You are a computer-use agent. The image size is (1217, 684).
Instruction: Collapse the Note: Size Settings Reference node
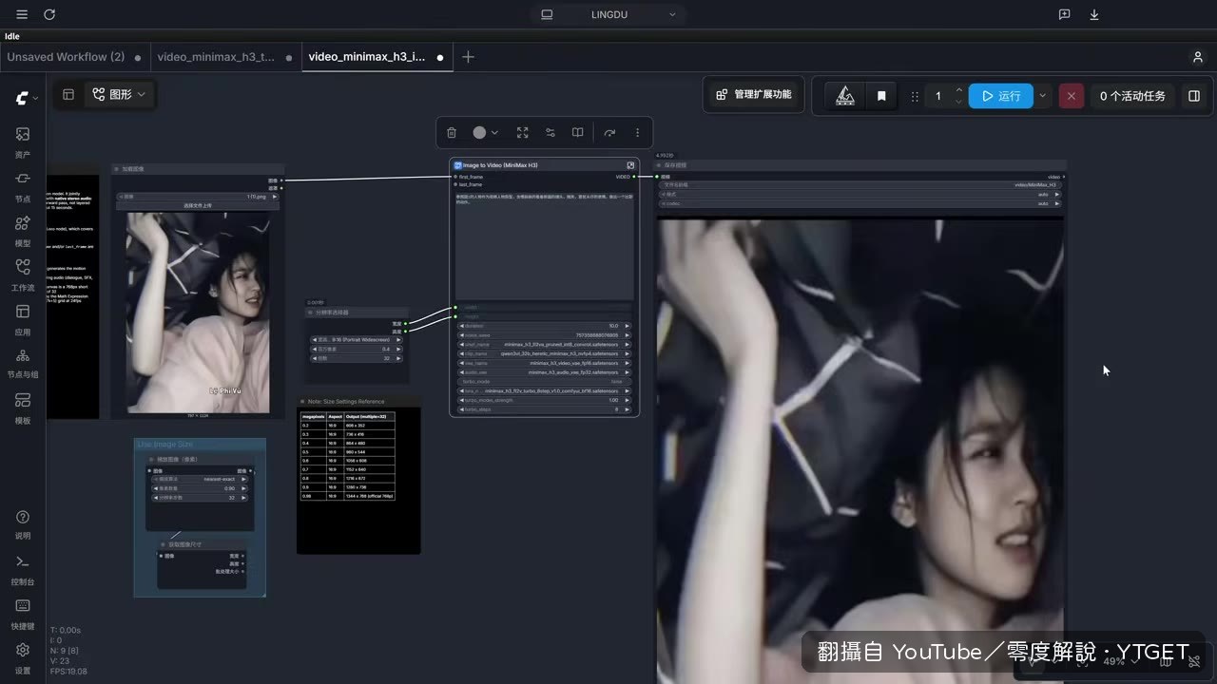click(x=304, y=402)
